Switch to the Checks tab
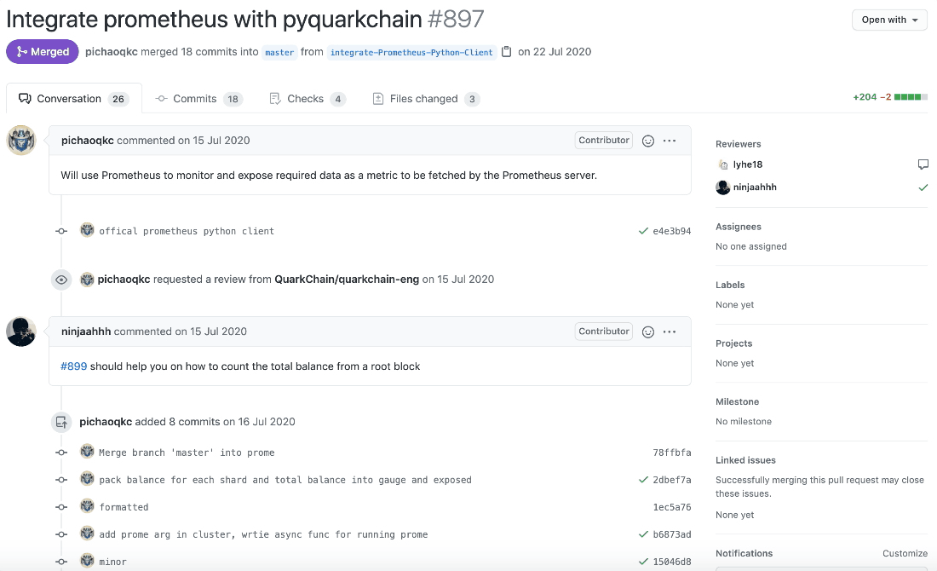The image size is (937, 571). pyautogui.click(x=308, y=99)
